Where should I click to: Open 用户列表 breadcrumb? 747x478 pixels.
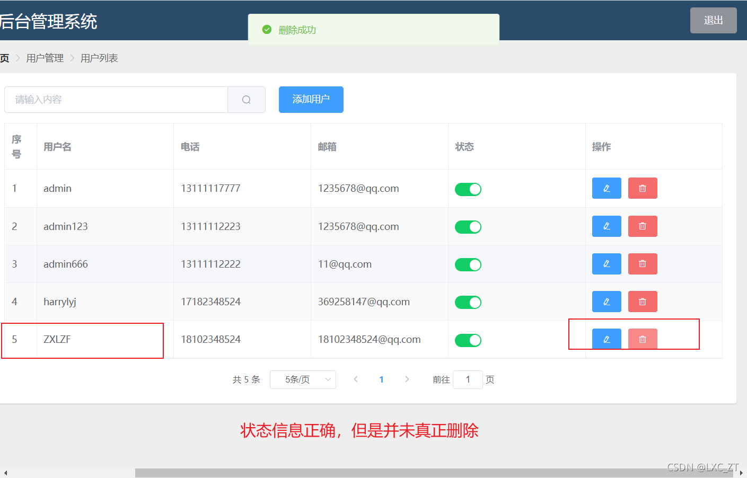click(x=99, y=58)
